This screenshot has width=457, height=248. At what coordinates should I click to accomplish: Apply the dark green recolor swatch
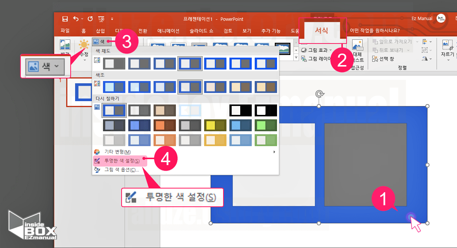coord(266,125)
